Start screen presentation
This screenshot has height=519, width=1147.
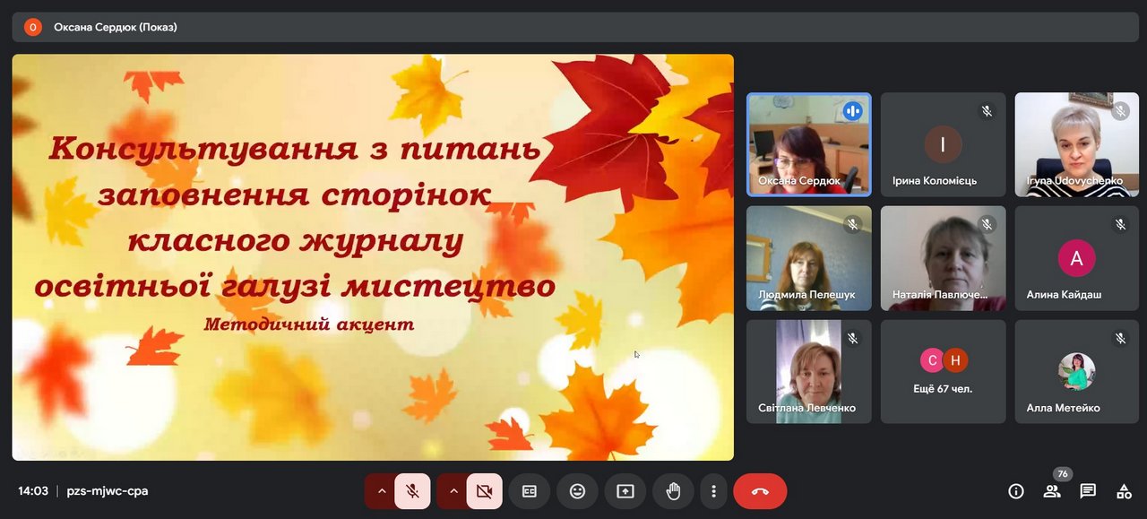(x=625, y=491)
